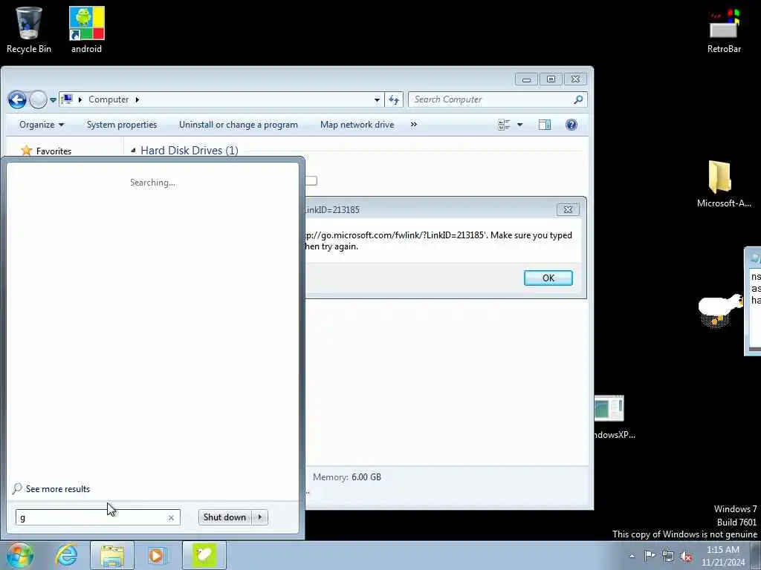Image resolution: width=761 pixels, height=570 pixels.
Task: Toggle the preview pane button
Action: click(x=545, y=125)
